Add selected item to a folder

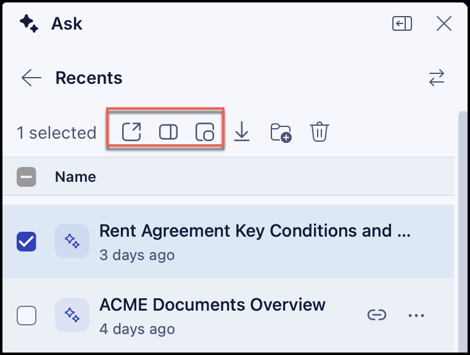[281, 132]
